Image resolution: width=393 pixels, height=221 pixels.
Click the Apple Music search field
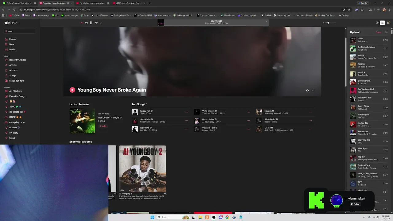tap(20, 31)
